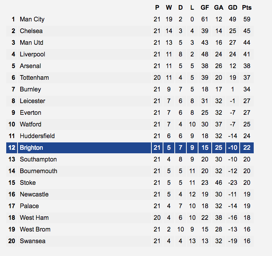Click the Newcastle team name
The image size is (272, 256).
pyautogui.click(x=34, y=194)
